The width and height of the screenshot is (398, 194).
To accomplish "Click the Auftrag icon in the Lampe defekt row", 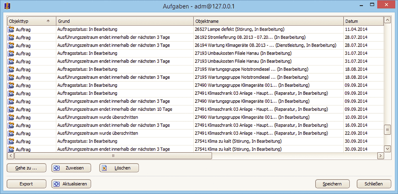I will (x=11, y=29).
